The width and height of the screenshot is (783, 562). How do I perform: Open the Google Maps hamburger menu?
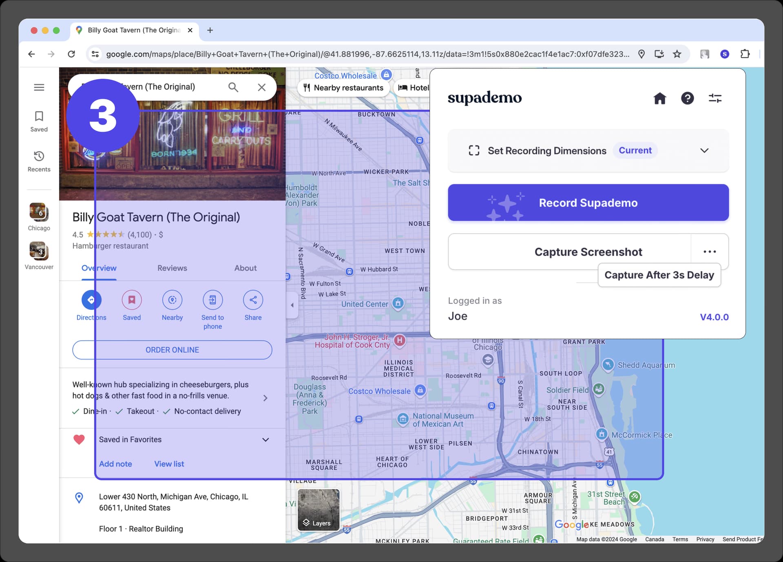click(x=39, y=87)
